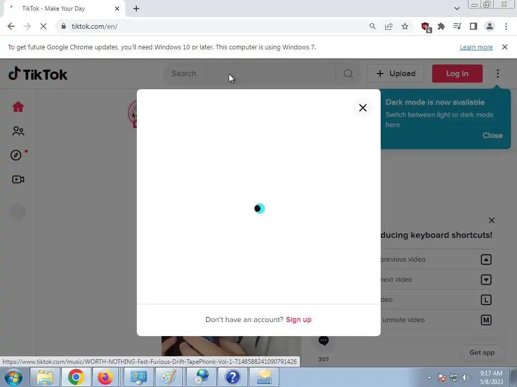
Task: Open the Explore compass icon
Action: tap(16, 155)
